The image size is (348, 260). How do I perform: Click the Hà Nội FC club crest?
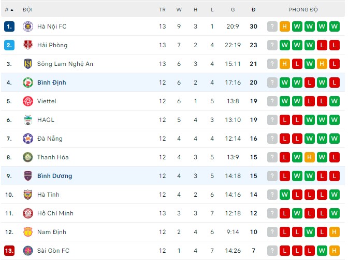pyautogui.click(x=28, y=26)
